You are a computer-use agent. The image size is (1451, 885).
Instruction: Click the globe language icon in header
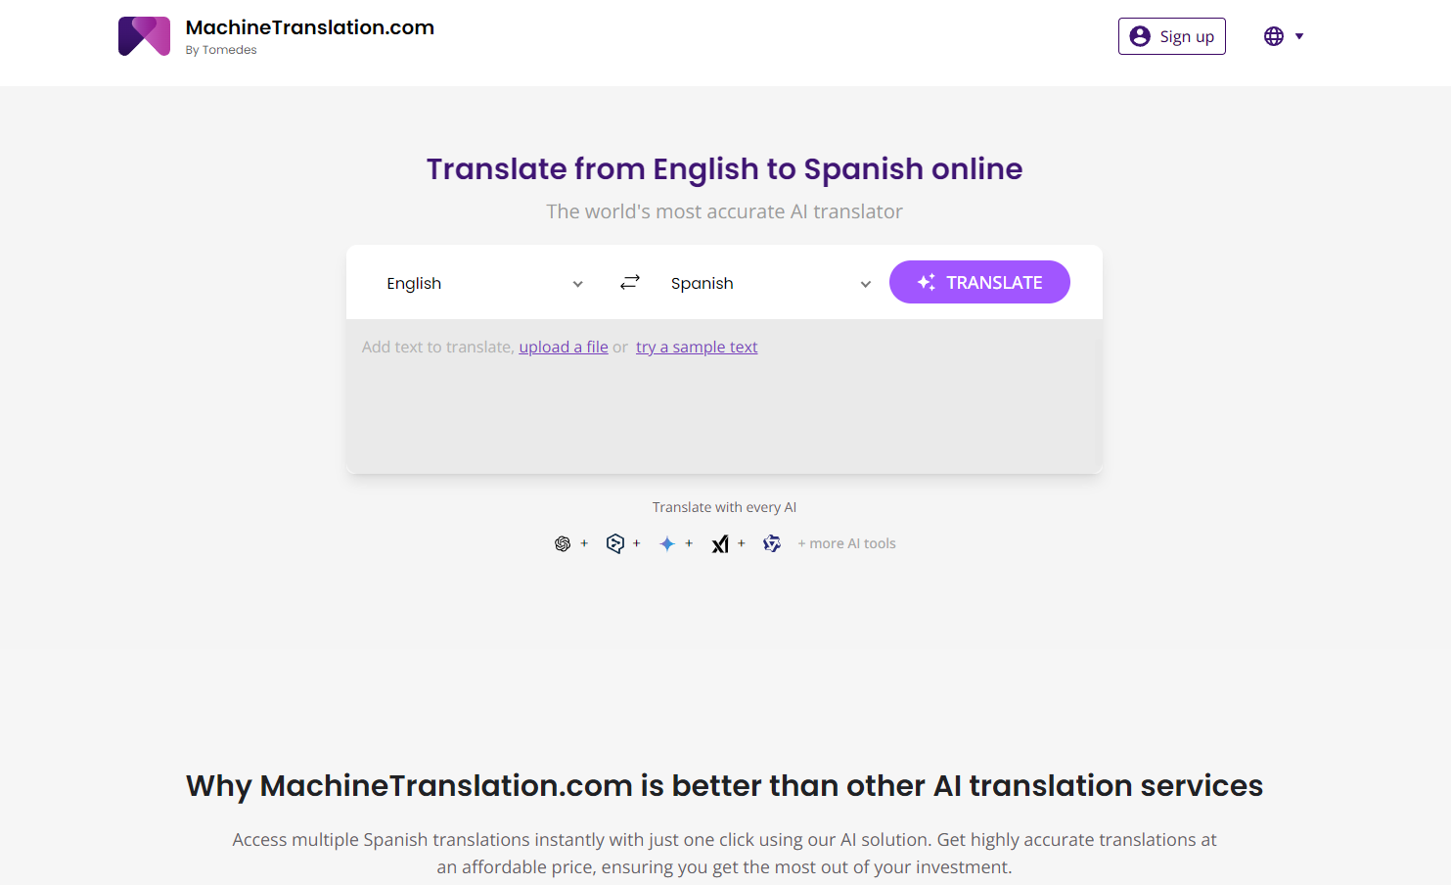coord(1273,36)
